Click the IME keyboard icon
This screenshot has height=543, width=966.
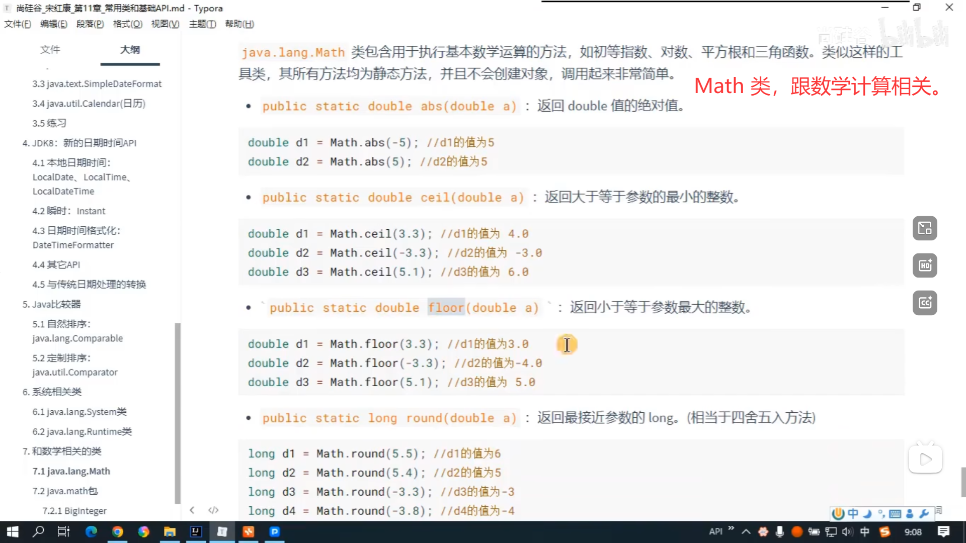(895, 513)
